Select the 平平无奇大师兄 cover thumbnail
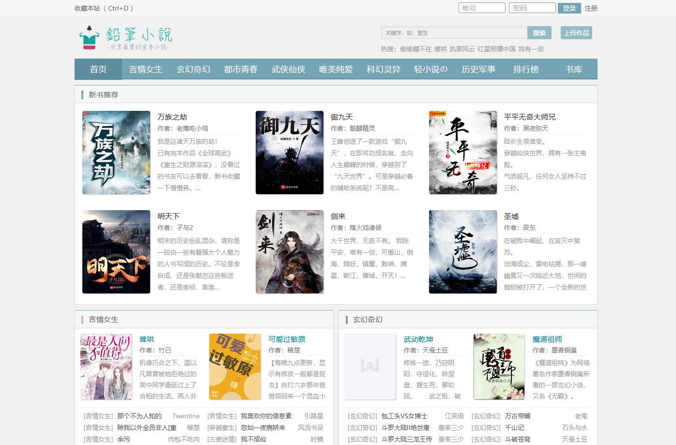 (463, 153)
